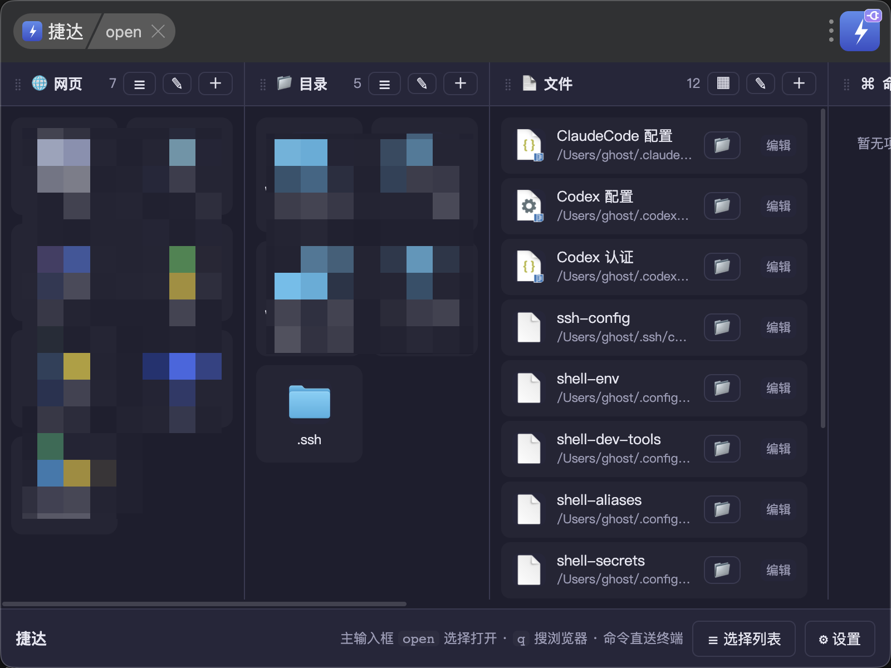
Task: Open the three-dot more menu
Action: [831, 31]
